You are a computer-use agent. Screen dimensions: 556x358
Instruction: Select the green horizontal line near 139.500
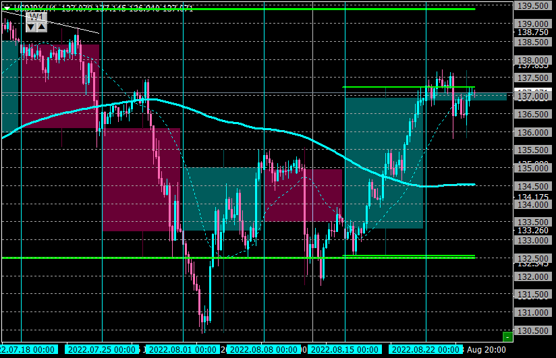point(238,9)
